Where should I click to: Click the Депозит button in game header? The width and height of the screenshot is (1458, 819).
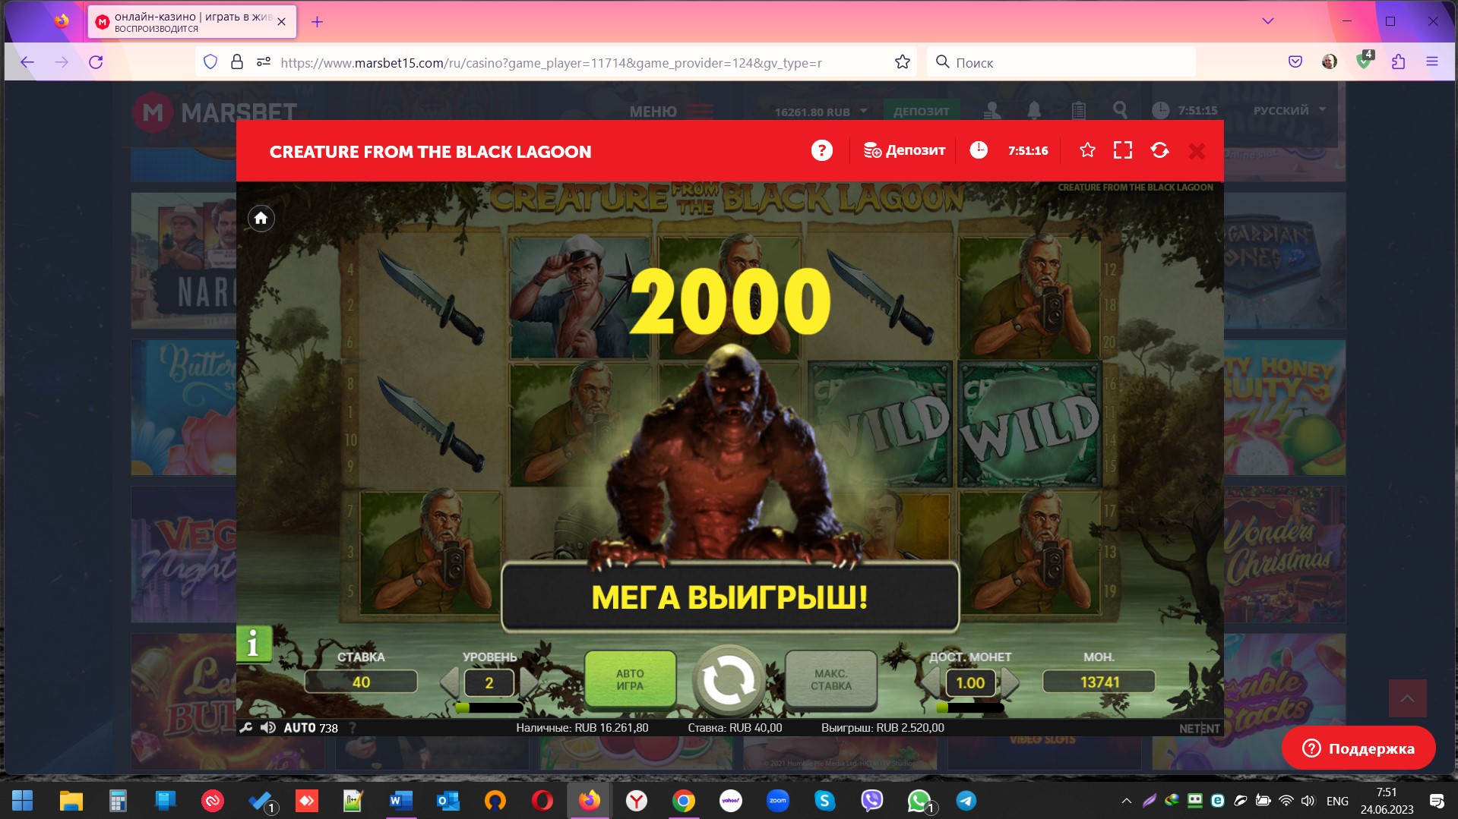[x=904, y=150]
